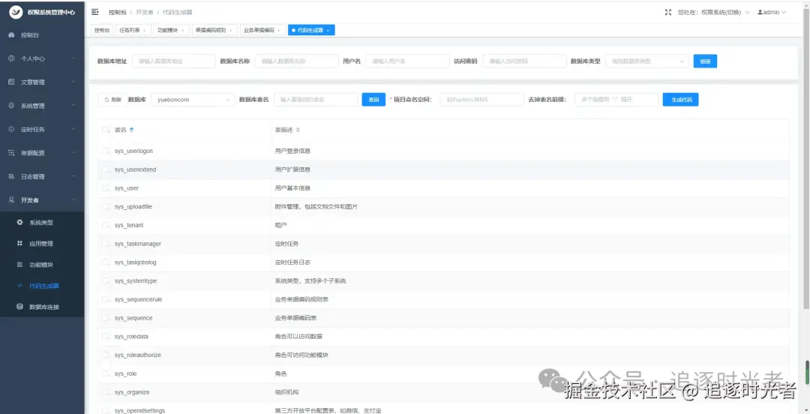Check the sys_role row checkbox

coord(106,373)
